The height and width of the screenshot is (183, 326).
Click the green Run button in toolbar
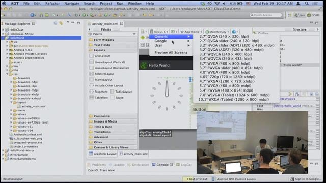84,15
